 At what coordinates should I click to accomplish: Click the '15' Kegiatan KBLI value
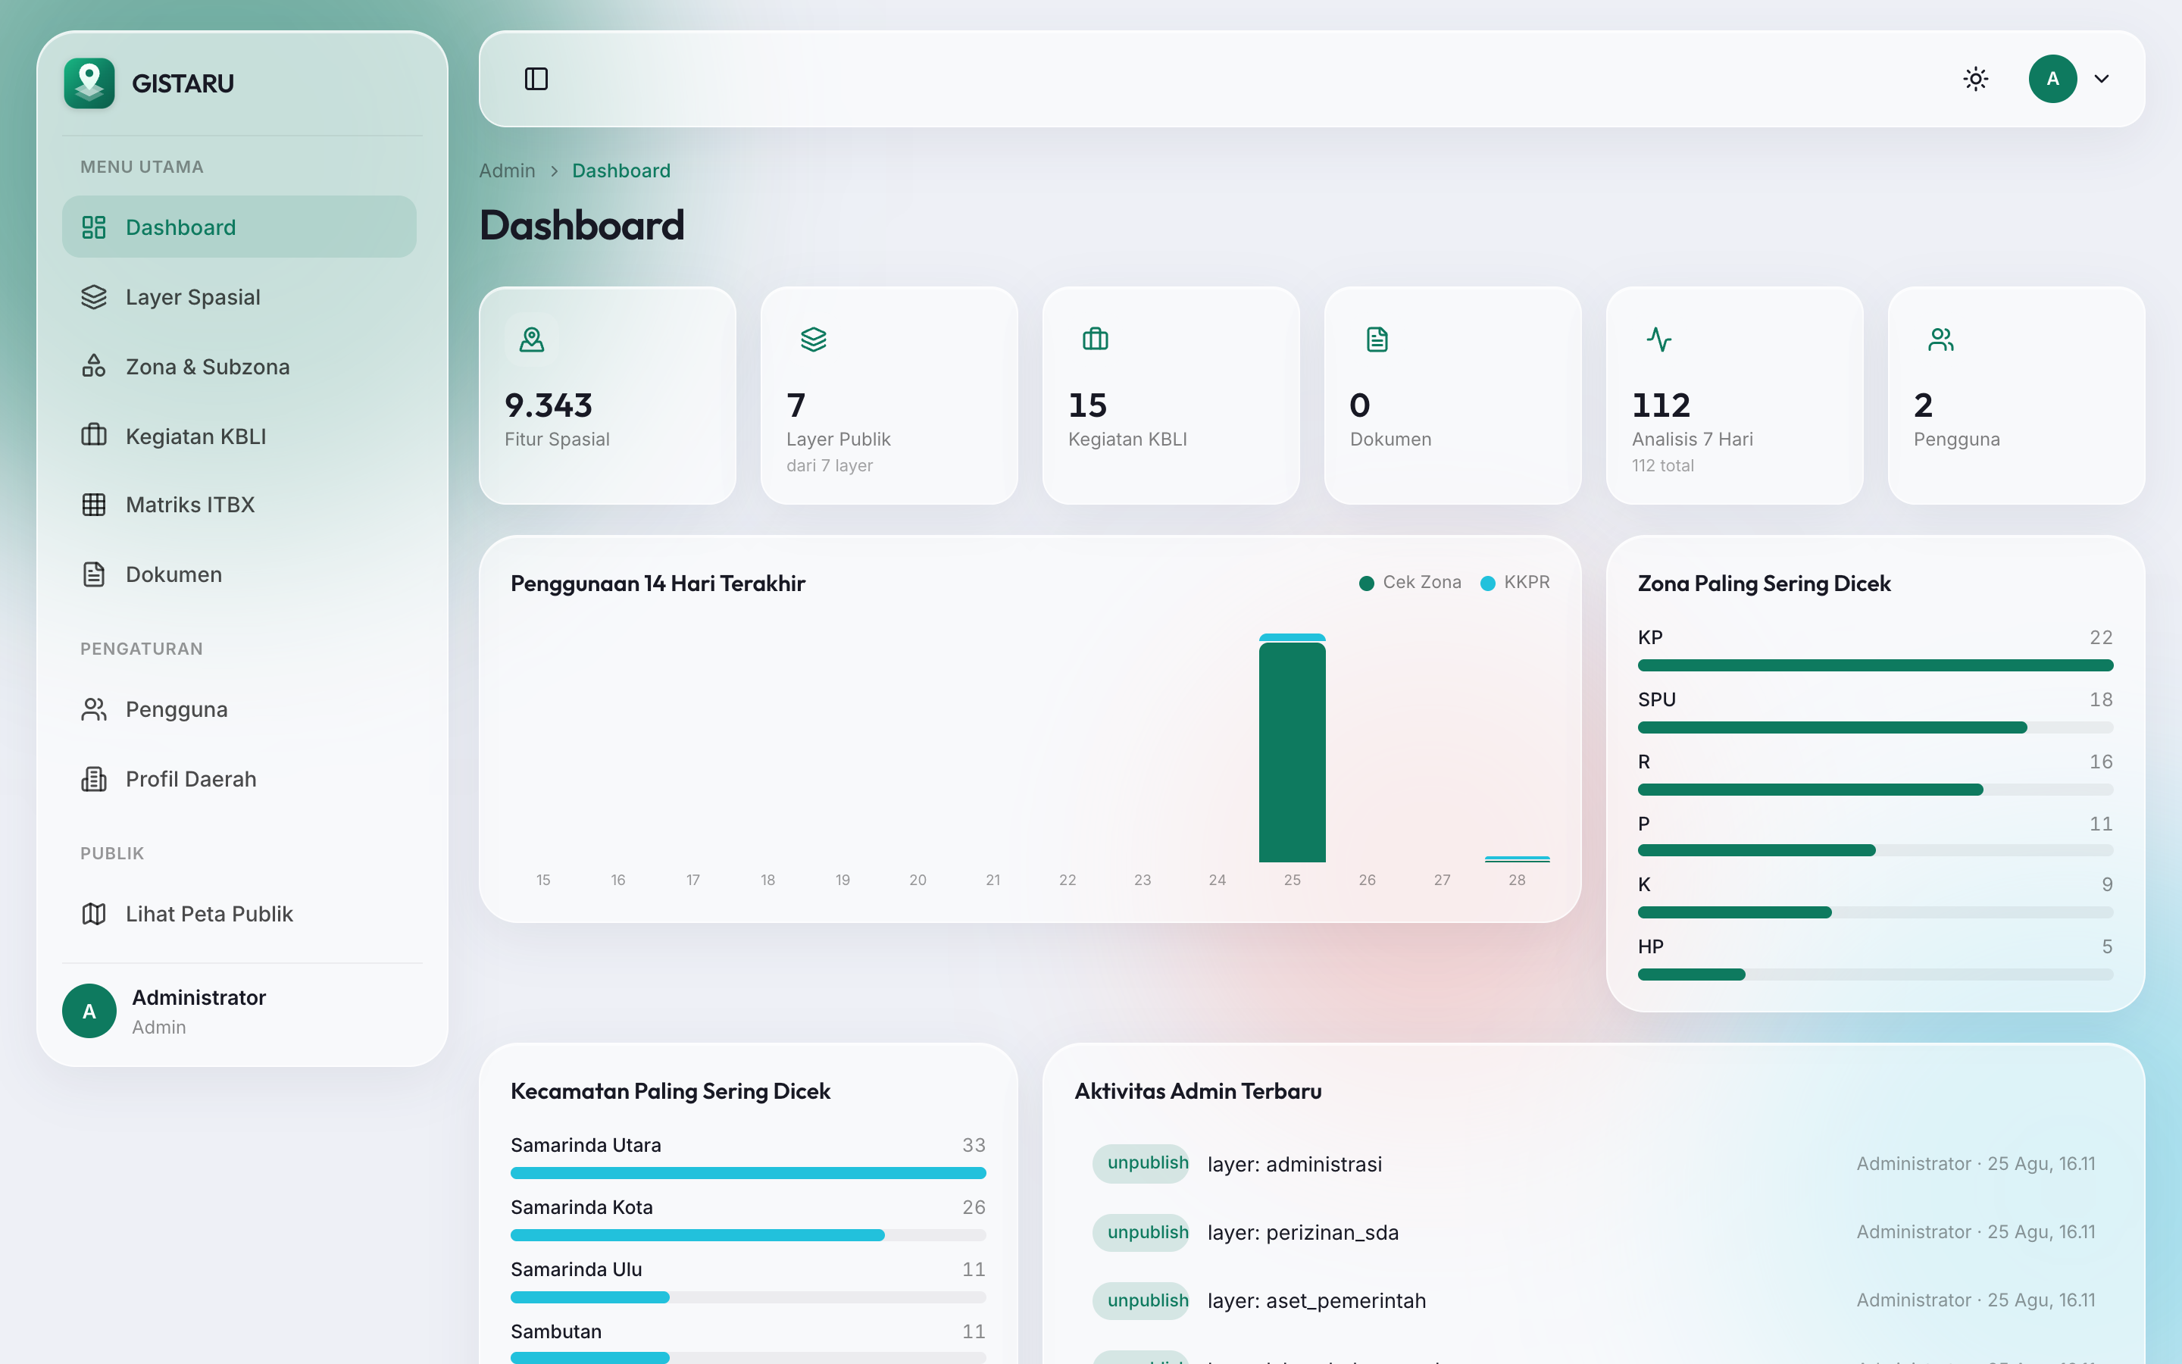click(1087, 405)
